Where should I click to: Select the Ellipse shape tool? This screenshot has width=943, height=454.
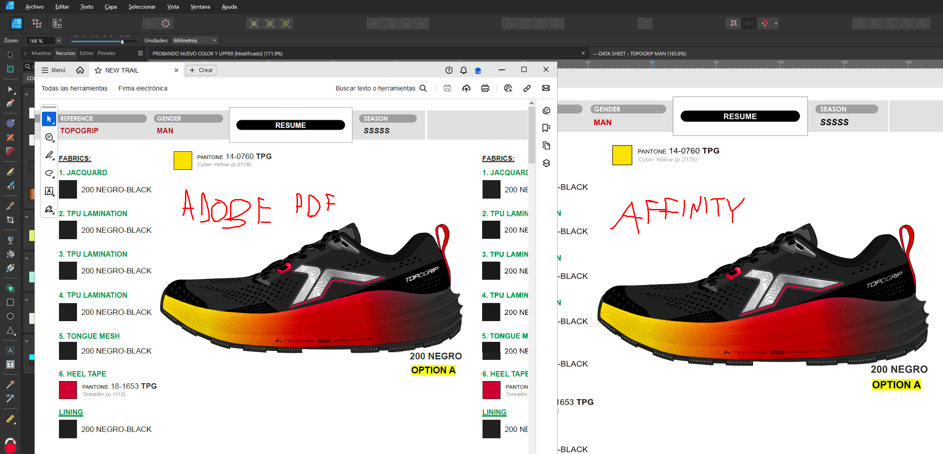(x=10, y=316)
